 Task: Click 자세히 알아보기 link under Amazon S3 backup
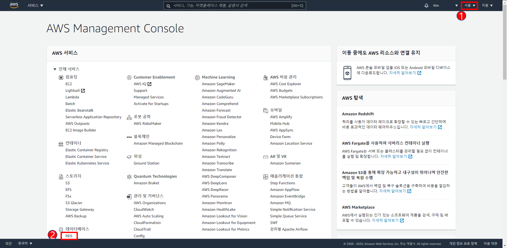pos(392,191)
